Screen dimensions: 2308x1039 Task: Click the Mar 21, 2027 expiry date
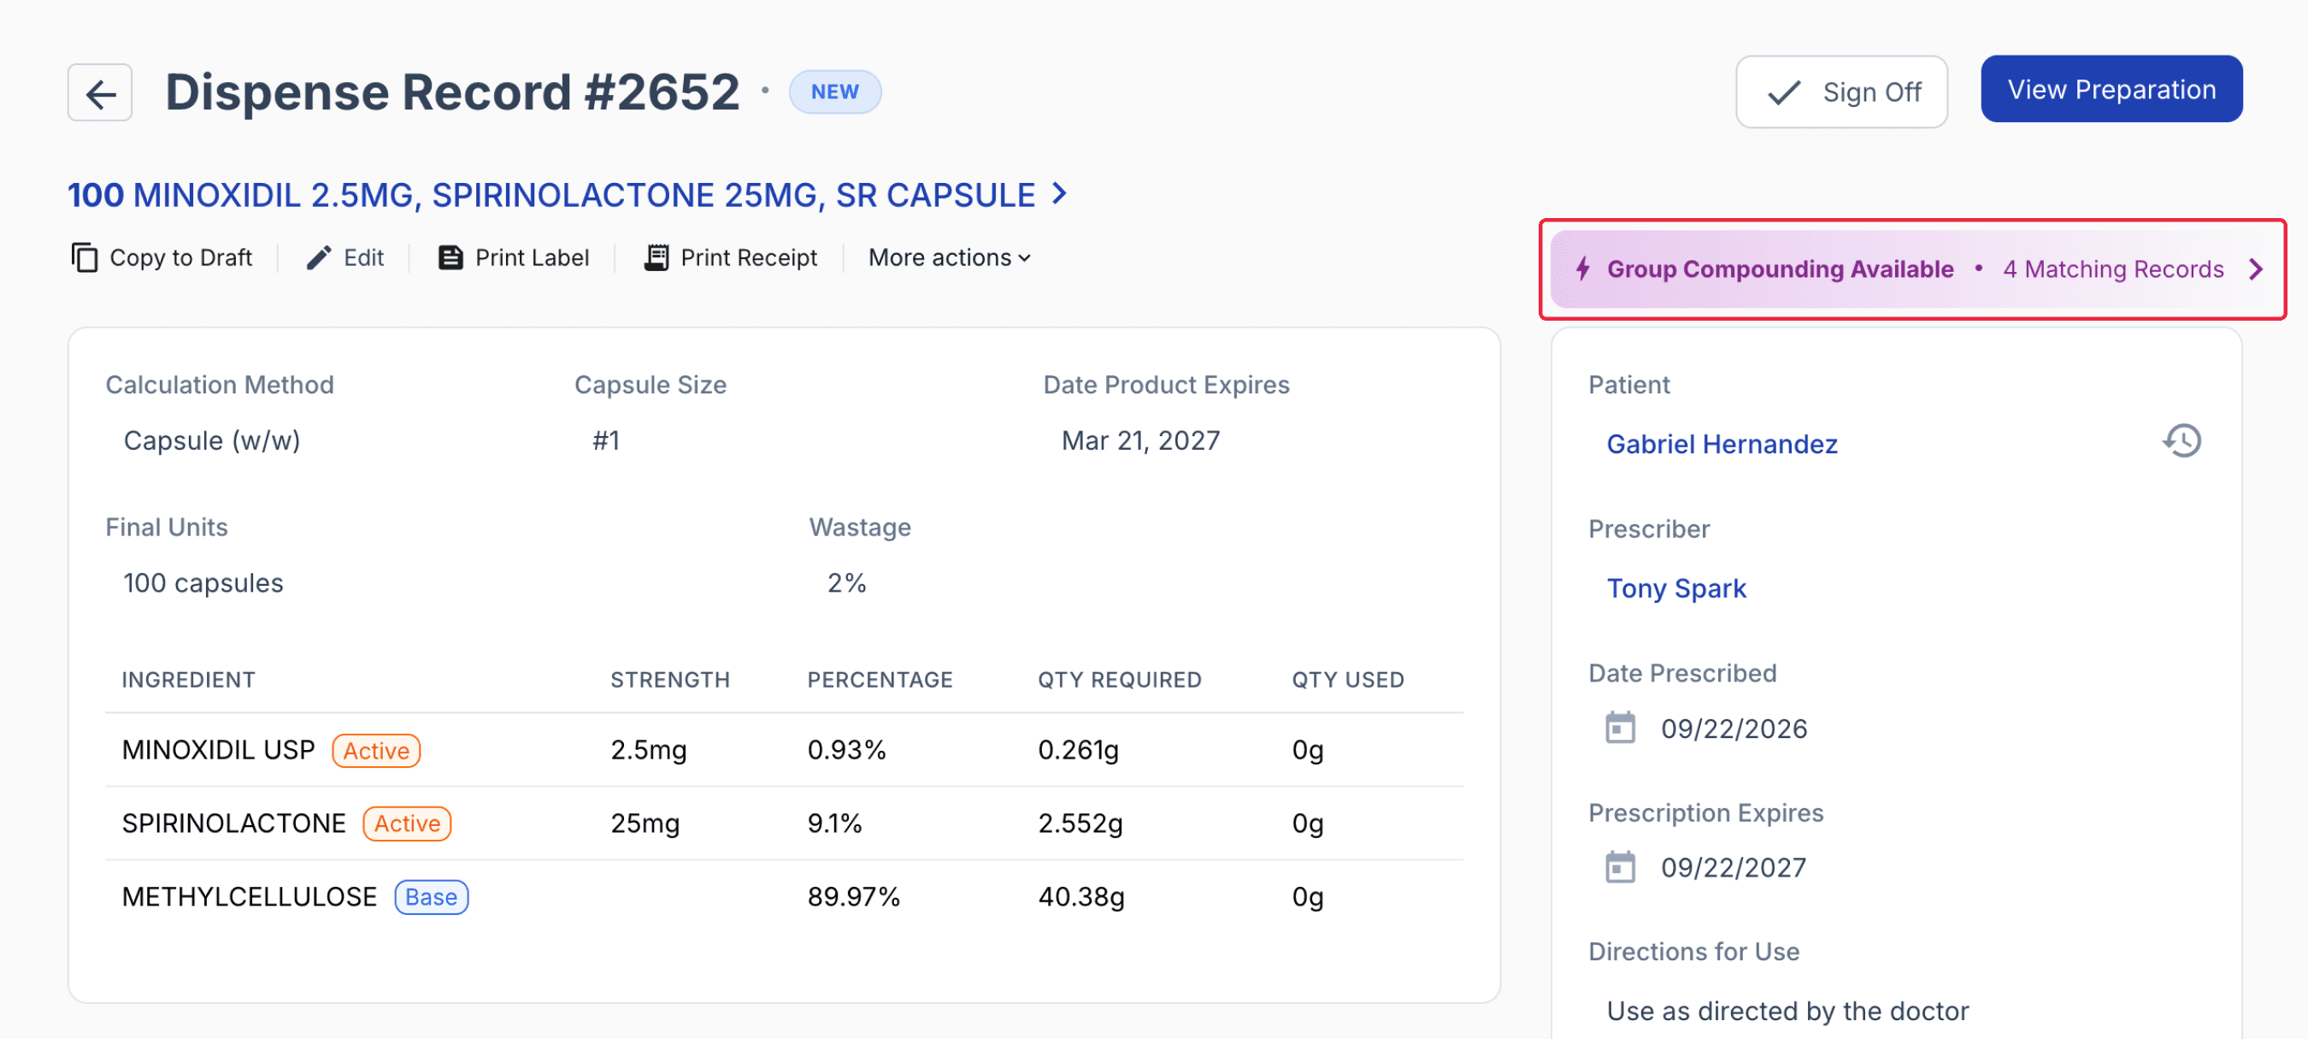[x=1140, y=440]
